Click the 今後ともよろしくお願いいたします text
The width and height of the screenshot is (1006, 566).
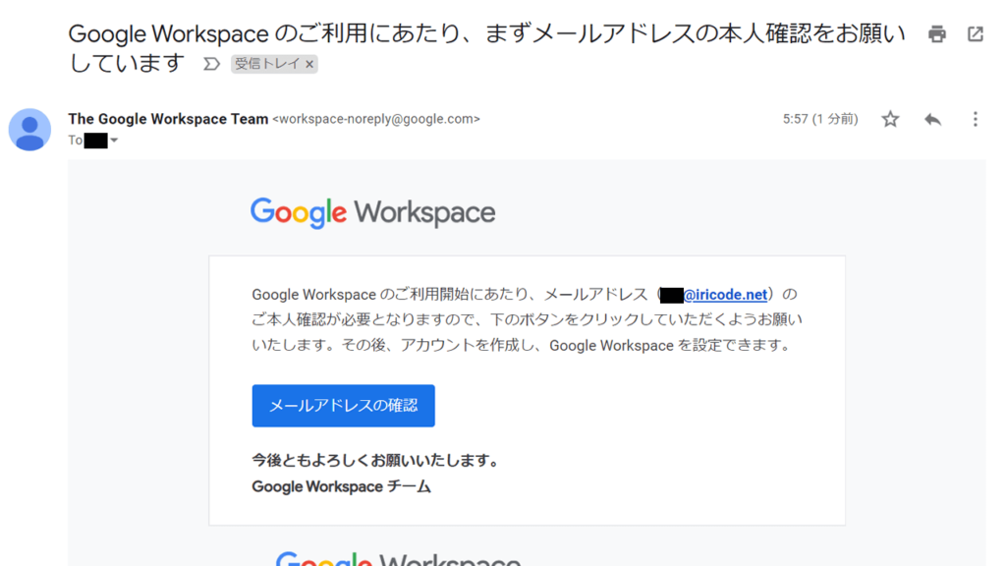[x=376, y=460]
